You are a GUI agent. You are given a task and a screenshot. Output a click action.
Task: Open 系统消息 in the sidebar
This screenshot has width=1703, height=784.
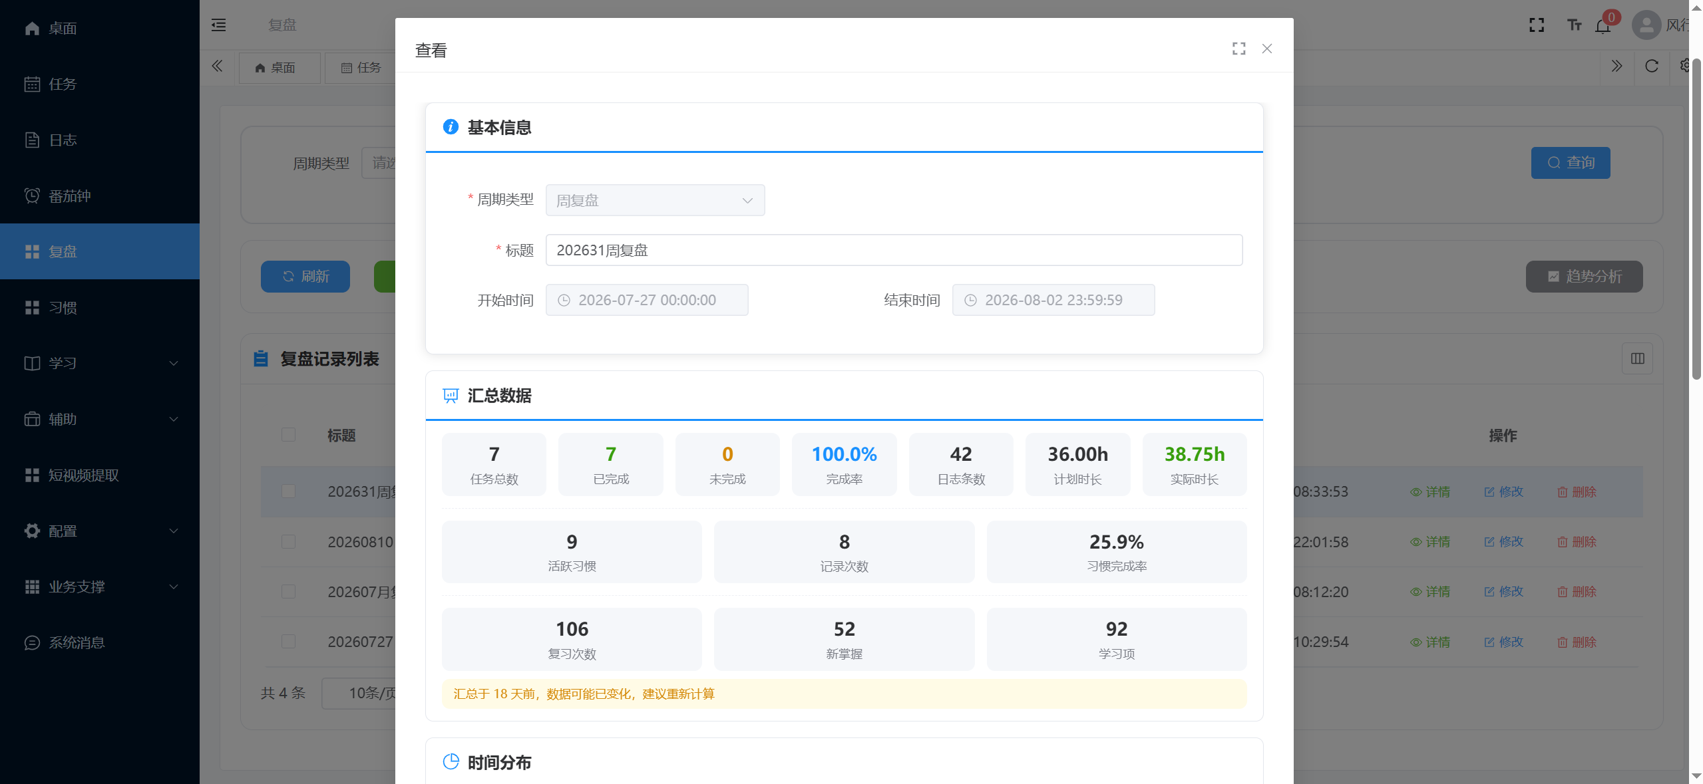pyautogui.click(x=100, y=642)
